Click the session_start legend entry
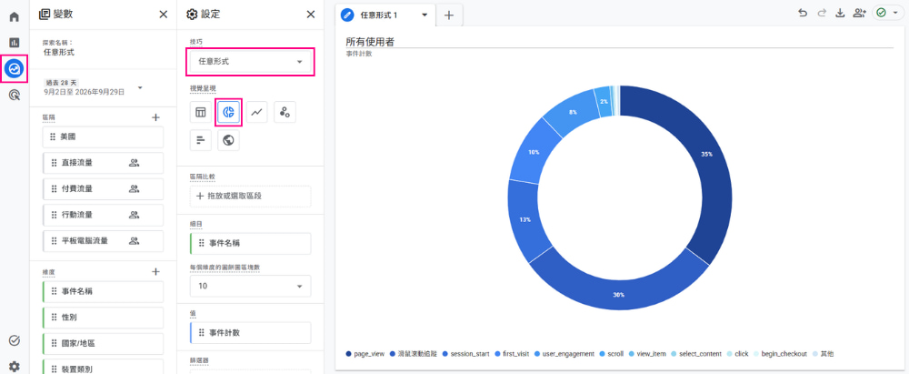The width and height of the screenshot is (909, 374). pyautogui.click(x=465, y=354)
